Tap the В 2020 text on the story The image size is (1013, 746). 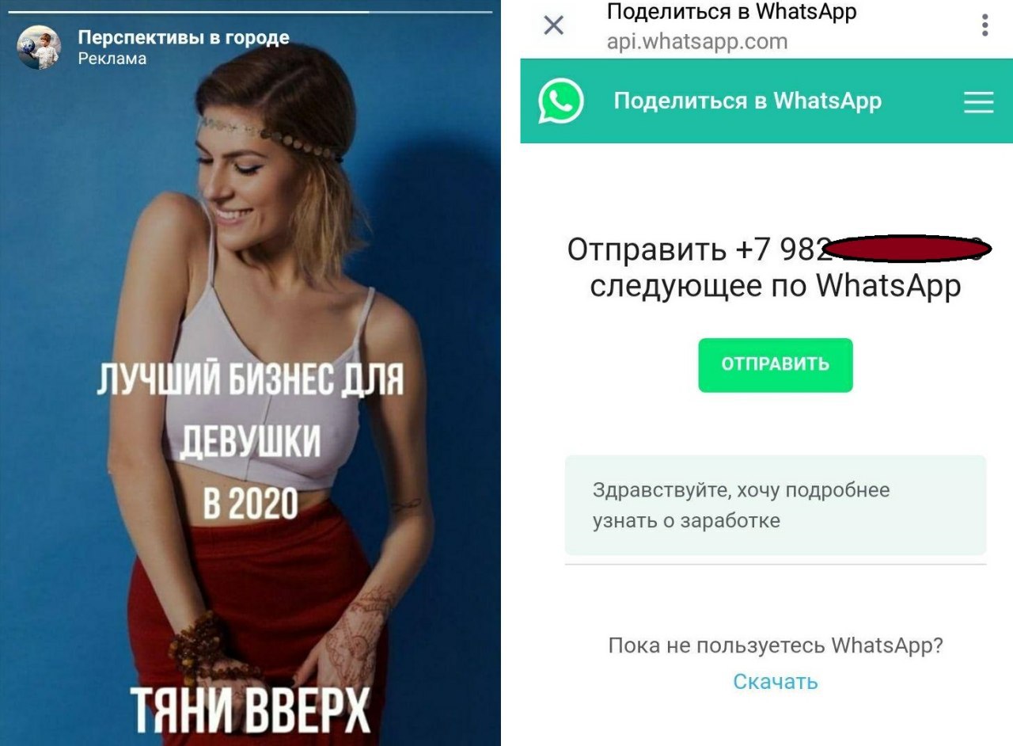(250, 503)
